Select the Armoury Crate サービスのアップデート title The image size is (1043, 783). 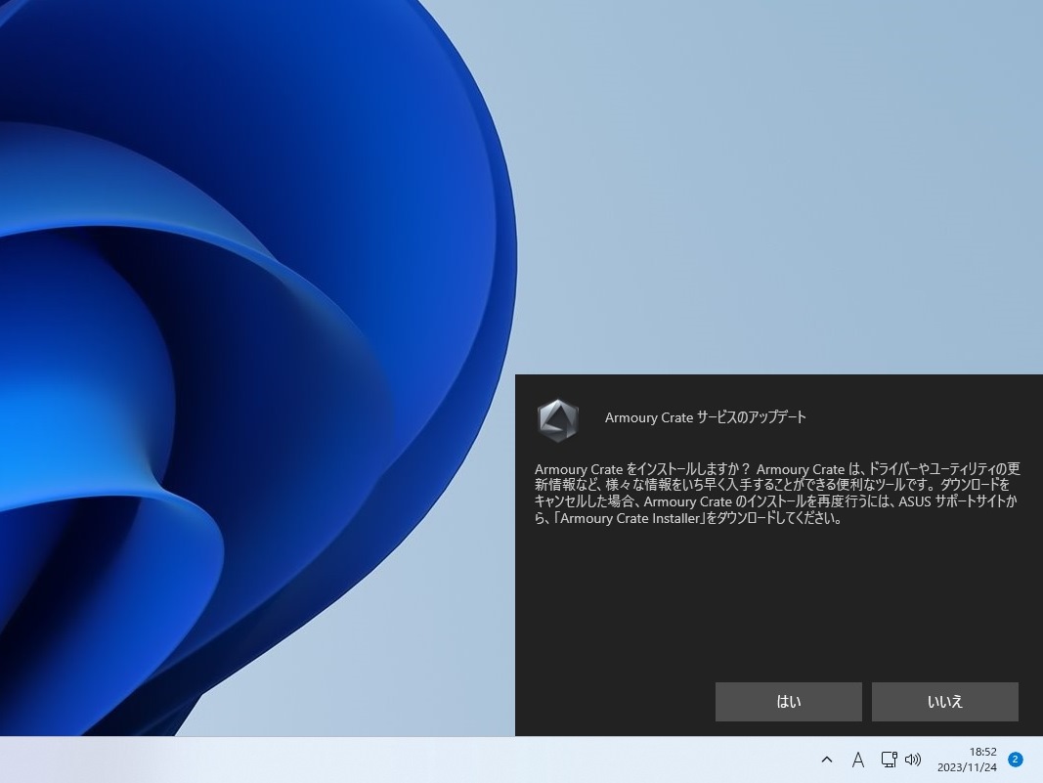click(x=705, y=417)
